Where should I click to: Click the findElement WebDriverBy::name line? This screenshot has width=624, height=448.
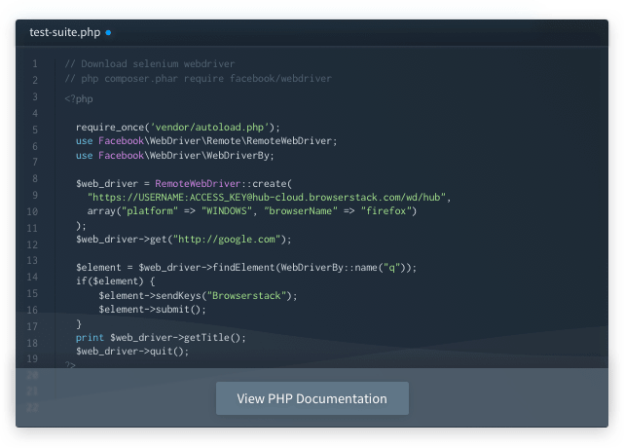246,268
